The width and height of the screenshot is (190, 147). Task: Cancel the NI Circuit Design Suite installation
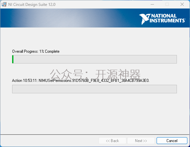[x=172, y=140]
